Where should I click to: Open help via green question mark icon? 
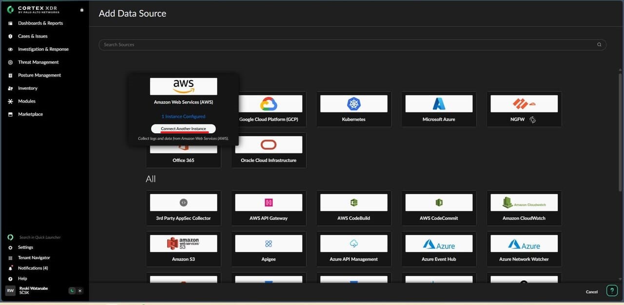(x=612, y=291)
